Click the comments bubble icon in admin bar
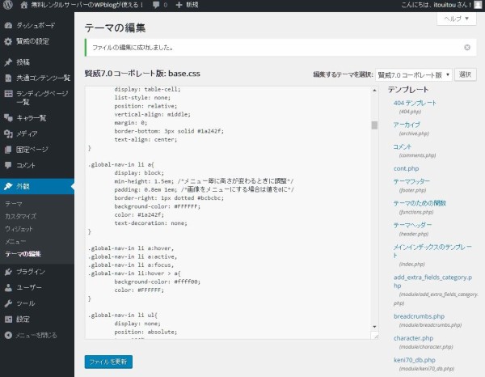The height and width of the screenshot is (377, 485). (x=156, y=6)
